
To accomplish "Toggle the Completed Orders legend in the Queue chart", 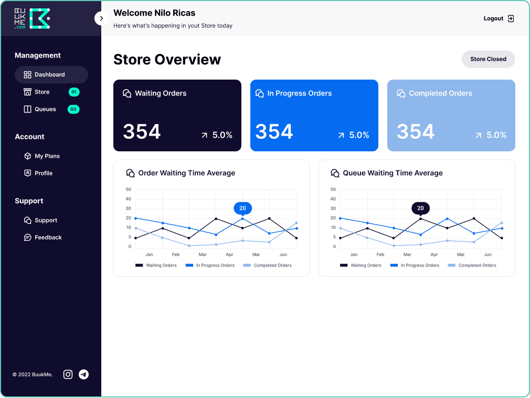I will [x=472, y=266].
